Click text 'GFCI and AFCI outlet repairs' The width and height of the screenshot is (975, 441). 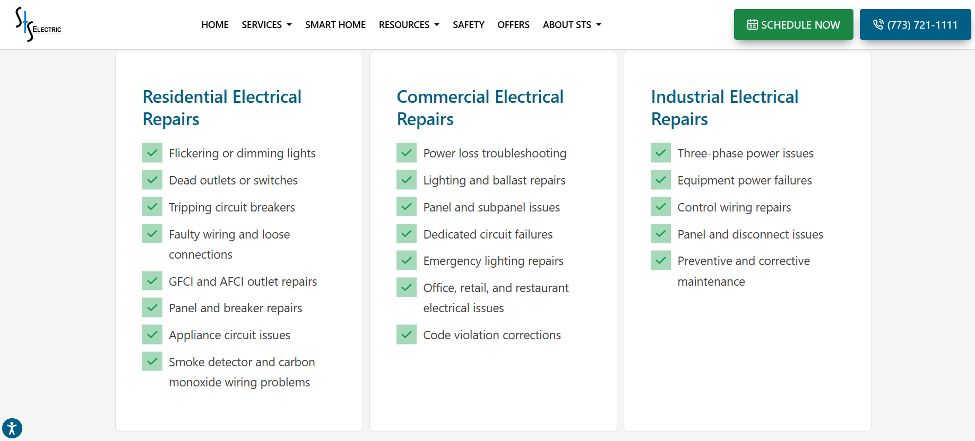click(243, 281)
